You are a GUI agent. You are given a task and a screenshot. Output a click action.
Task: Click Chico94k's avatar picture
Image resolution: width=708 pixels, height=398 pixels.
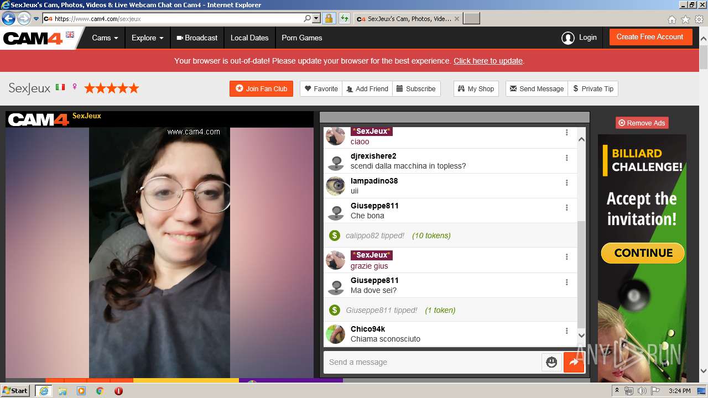click(x=335, y=334)
